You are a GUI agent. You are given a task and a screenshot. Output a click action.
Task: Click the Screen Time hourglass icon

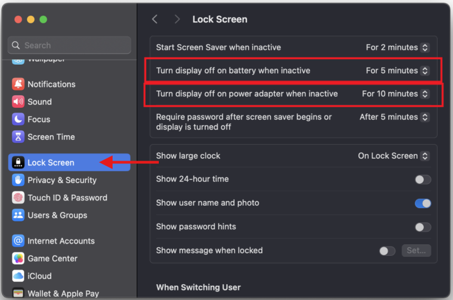18,137
